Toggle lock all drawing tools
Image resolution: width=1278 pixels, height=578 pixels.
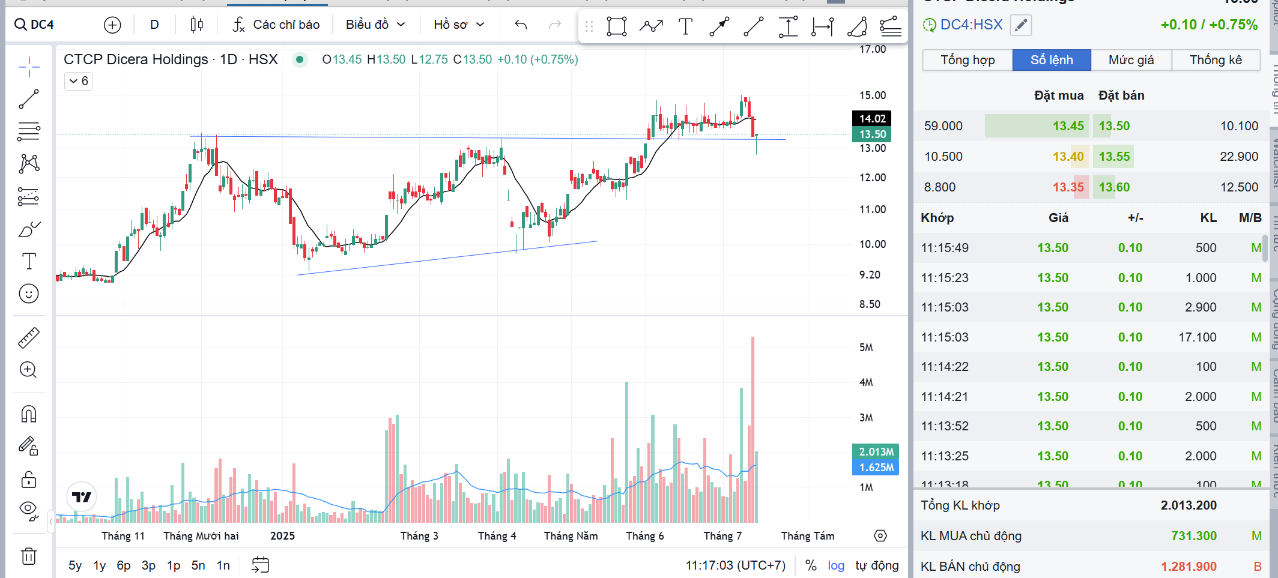click(x=29, y=480)
